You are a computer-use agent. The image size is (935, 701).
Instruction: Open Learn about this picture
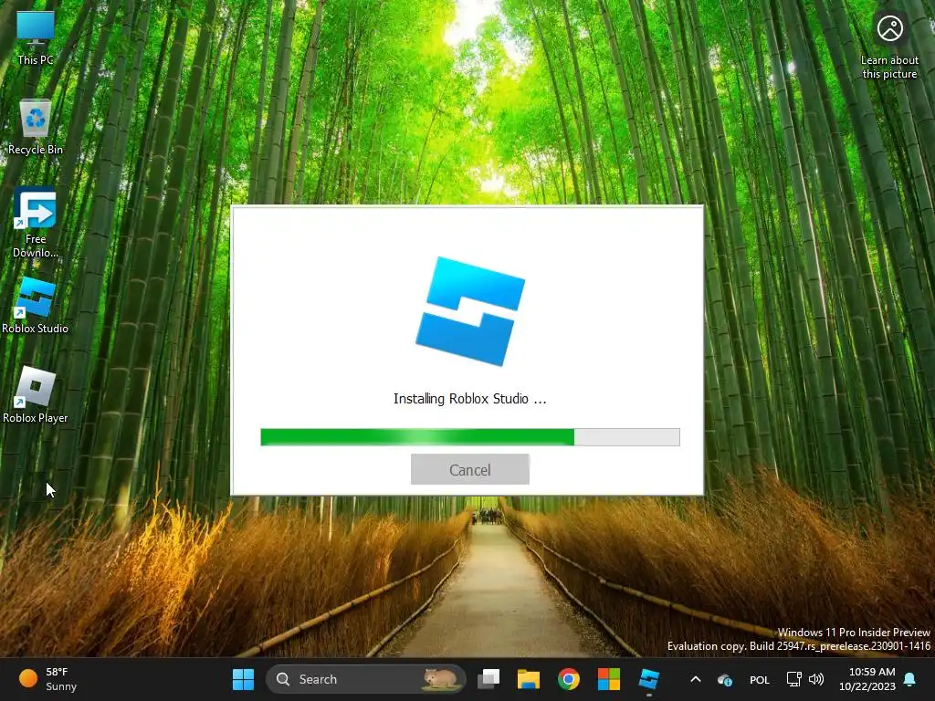889,47
